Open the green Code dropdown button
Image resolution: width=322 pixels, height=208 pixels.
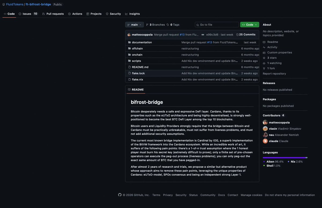[250, 25]
